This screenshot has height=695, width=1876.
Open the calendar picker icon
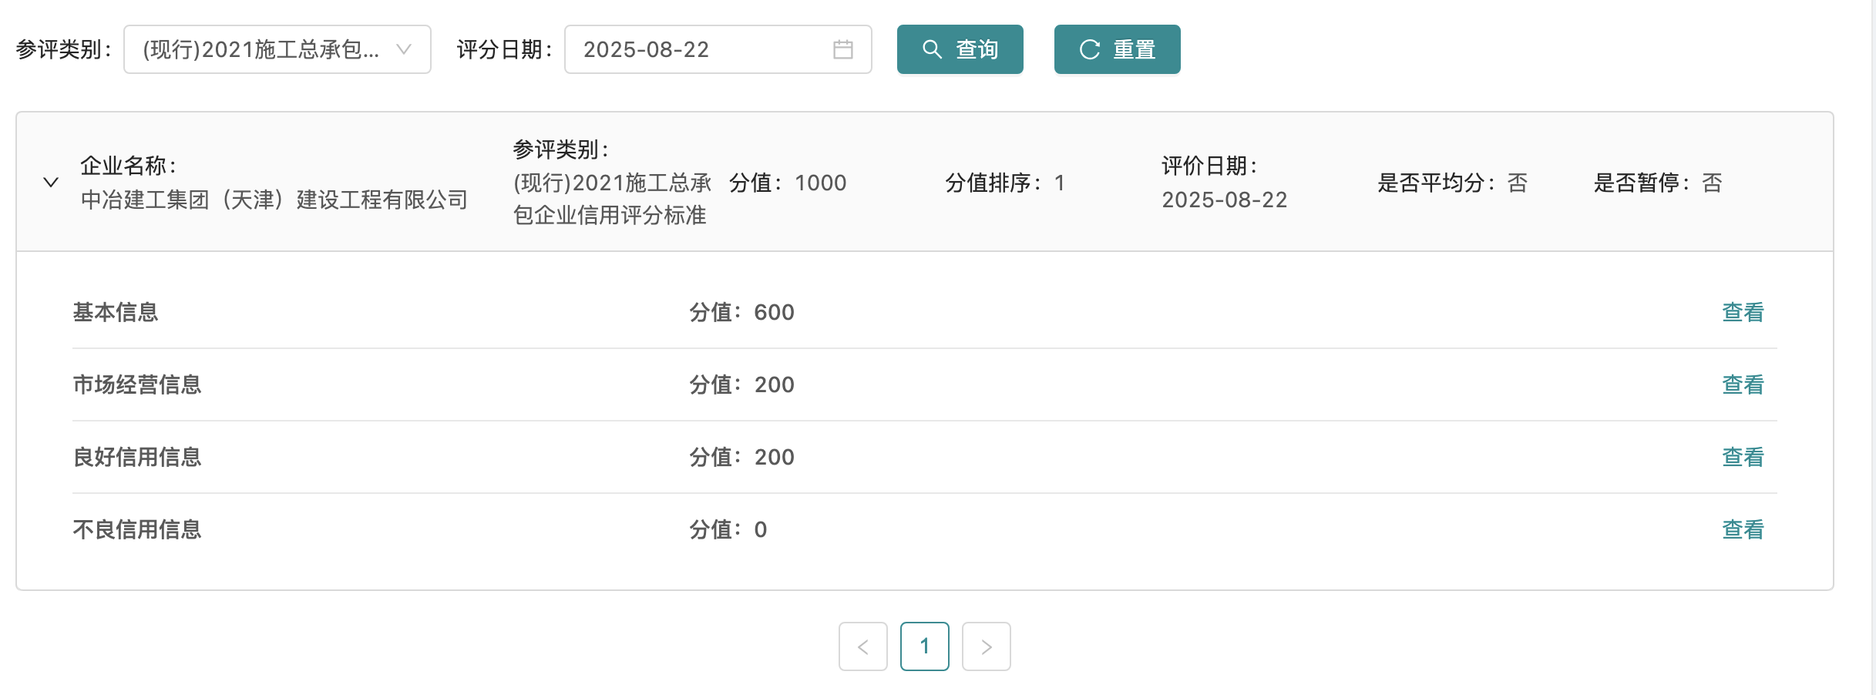[842, 50]
